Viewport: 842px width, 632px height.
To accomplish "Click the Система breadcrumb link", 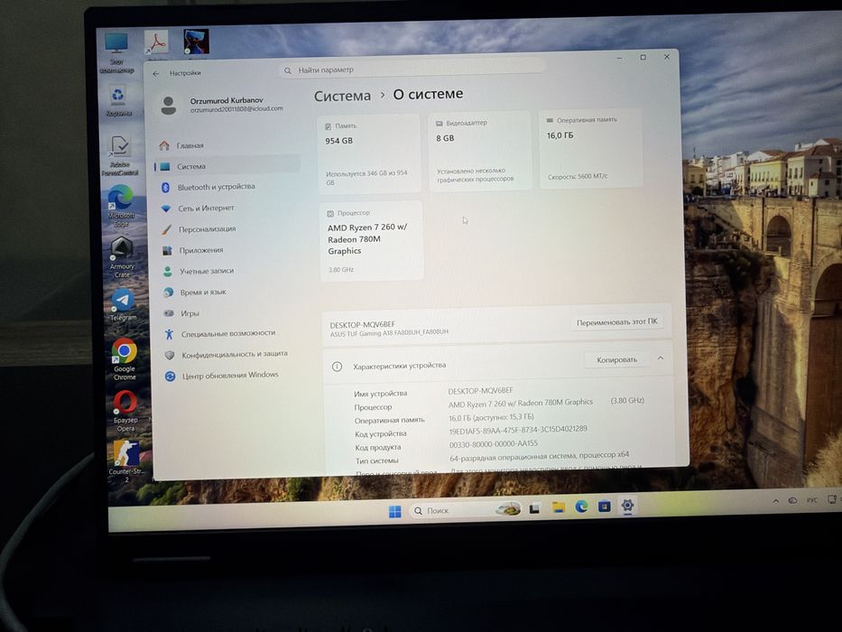I will (342, 96).
